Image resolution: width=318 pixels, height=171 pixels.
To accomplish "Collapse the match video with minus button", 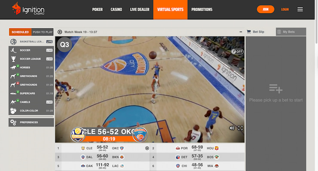I will pos(241,32).
